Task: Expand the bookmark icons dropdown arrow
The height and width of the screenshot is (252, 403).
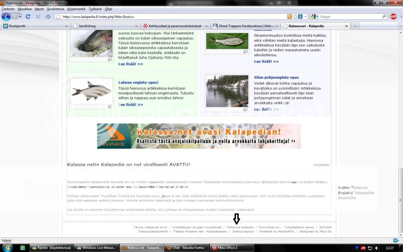Action: pos(305,17)
